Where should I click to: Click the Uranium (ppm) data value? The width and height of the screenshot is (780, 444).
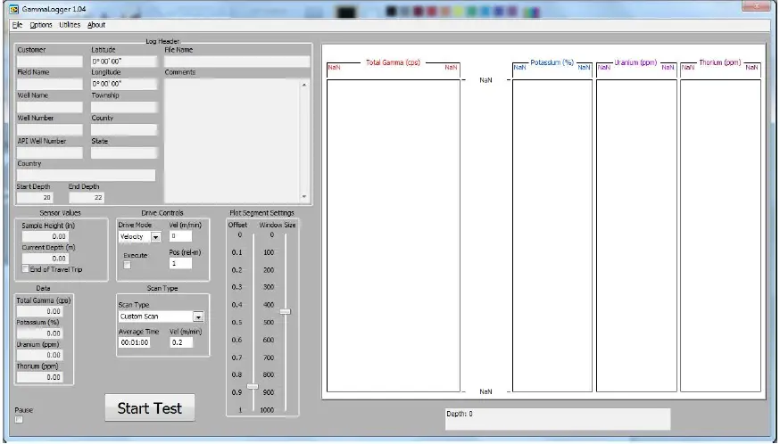[40, 356]
